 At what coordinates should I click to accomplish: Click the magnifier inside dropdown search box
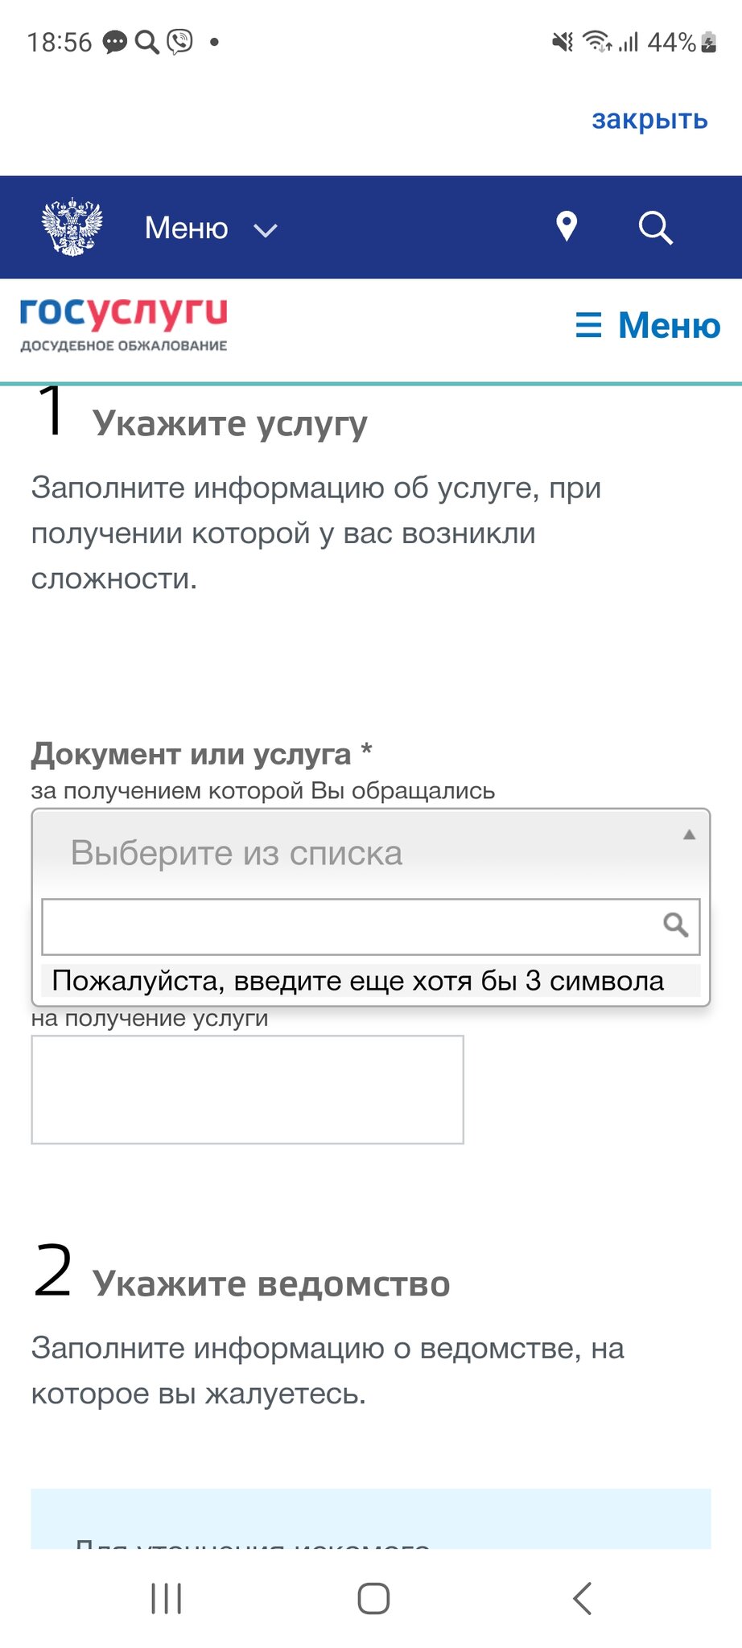(x=675, y=925)
